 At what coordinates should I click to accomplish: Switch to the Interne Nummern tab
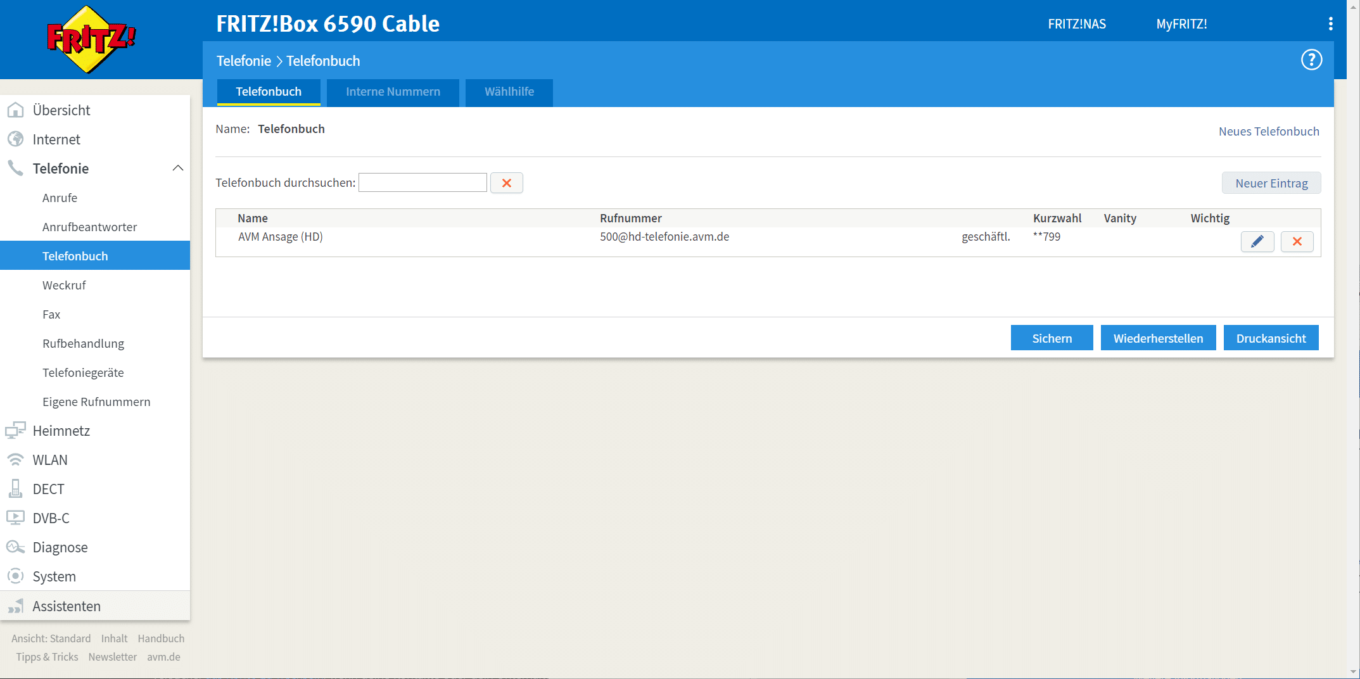coord(393,92)
